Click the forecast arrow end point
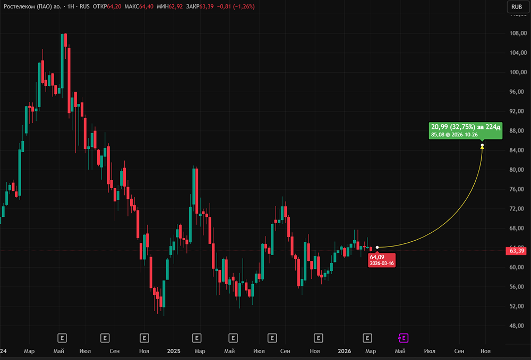This screenshot has width=531, height=360. click(x=482, y=146)
